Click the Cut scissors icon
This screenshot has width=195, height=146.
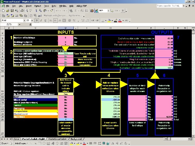[36, 11]
